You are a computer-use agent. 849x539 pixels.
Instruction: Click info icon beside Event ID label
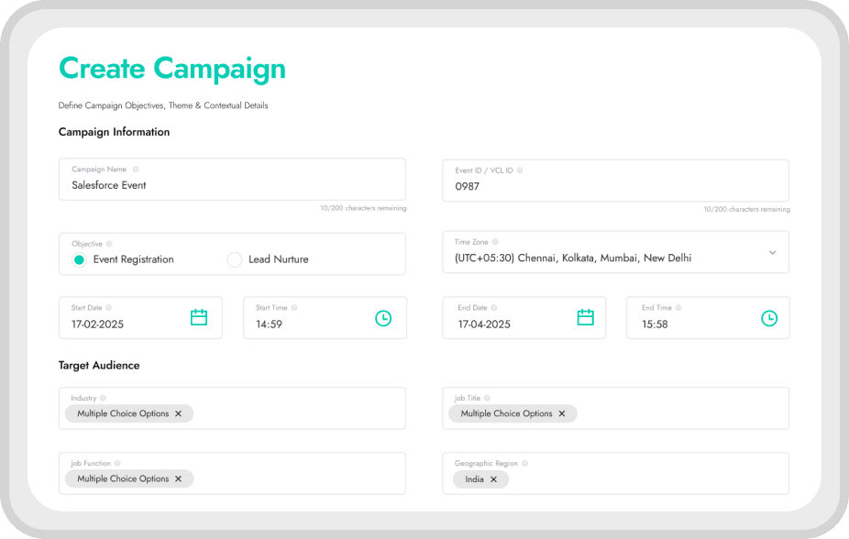pos(520,170)
